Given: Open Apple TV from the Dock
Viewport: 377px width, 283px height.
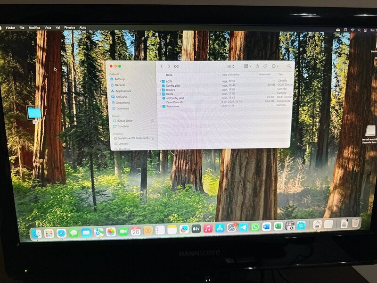Looking at the screenshot, I should coord(196,229).
